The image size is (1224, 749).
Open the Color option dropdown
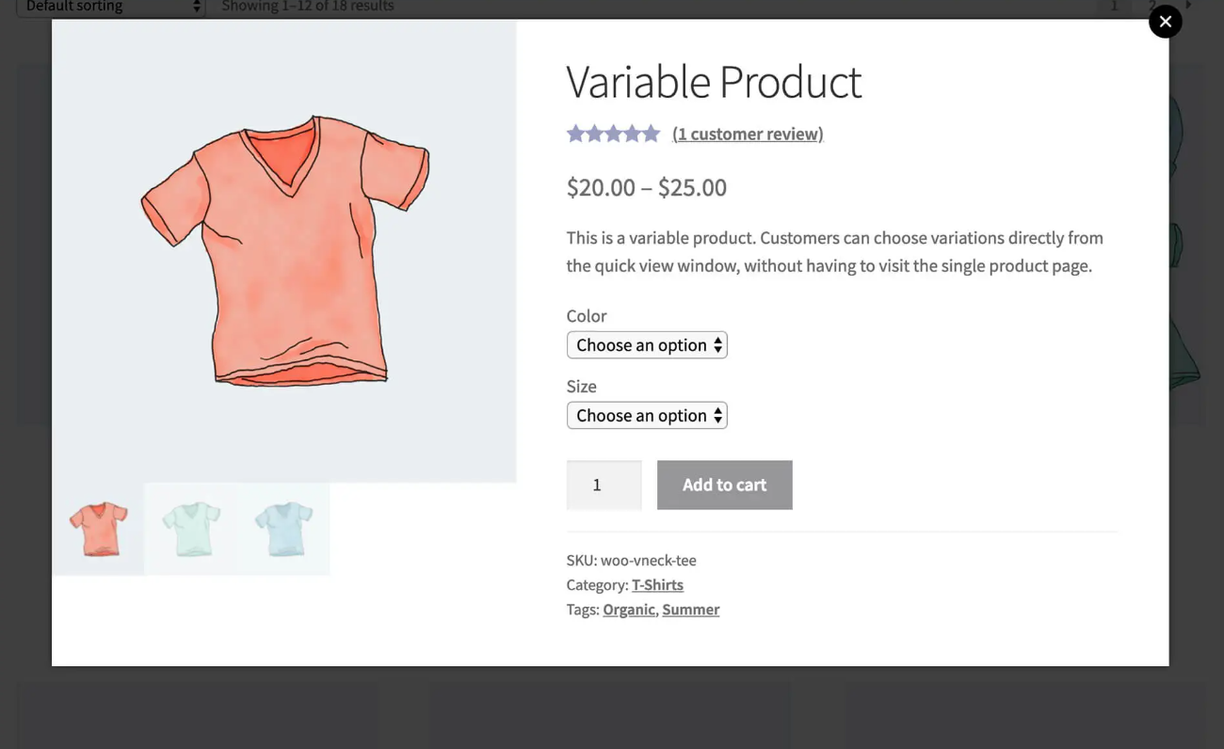(647, 345)
